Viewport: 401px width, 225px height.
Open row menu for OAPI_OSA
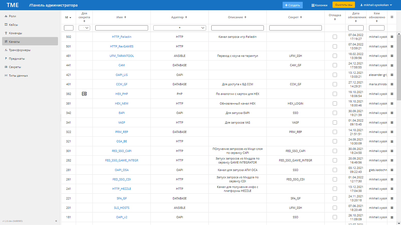coord(392,170)
